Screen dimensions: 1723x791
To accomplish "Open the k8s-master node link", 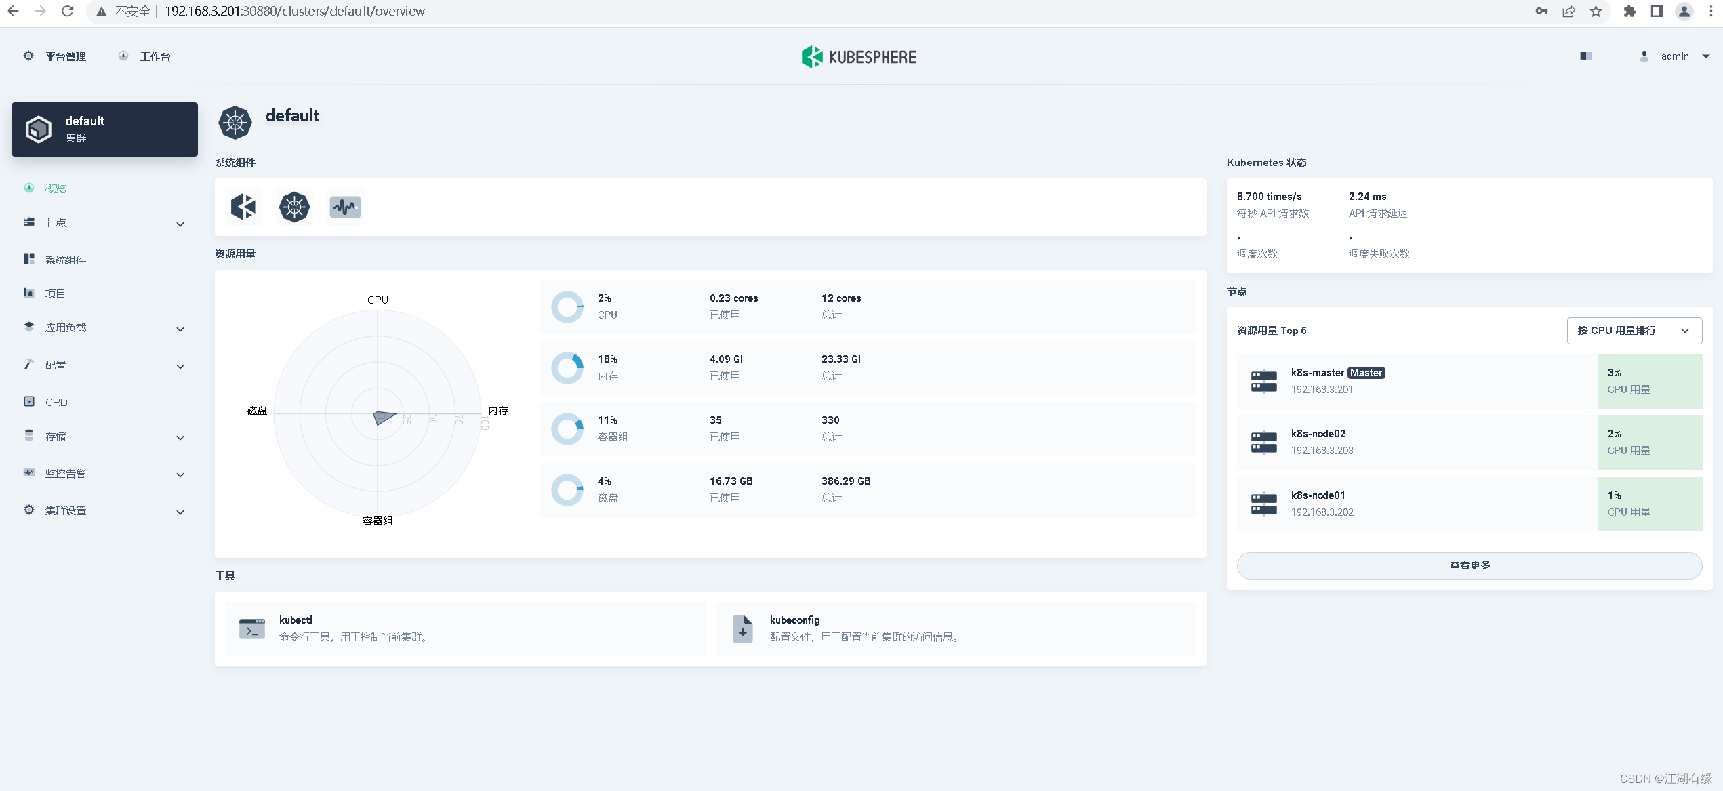I will pos(1316,372).
